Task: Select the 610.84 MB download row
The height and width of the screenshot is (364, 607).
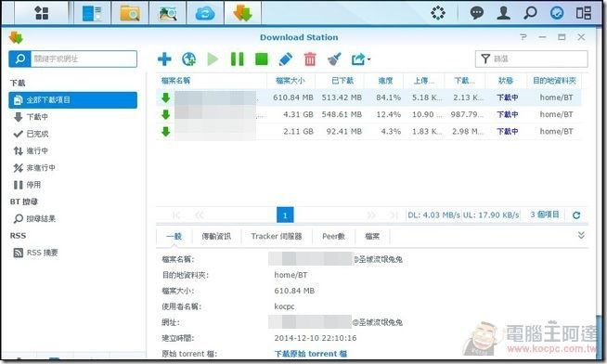Action: (x=368, y=97)
